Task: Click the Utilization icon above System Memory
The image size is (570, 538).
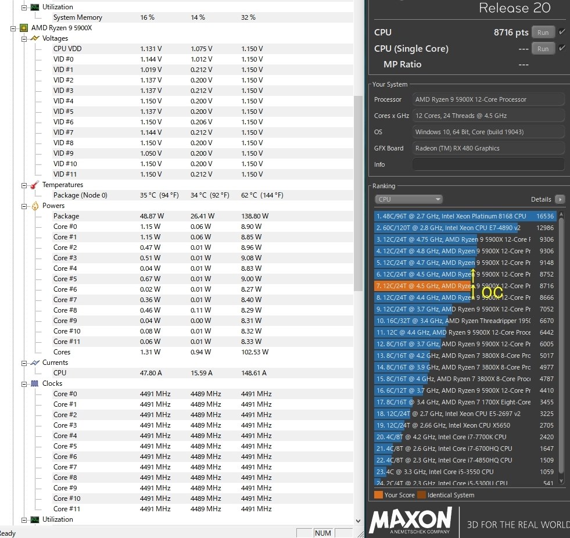Action: click(x=35, y=7)
